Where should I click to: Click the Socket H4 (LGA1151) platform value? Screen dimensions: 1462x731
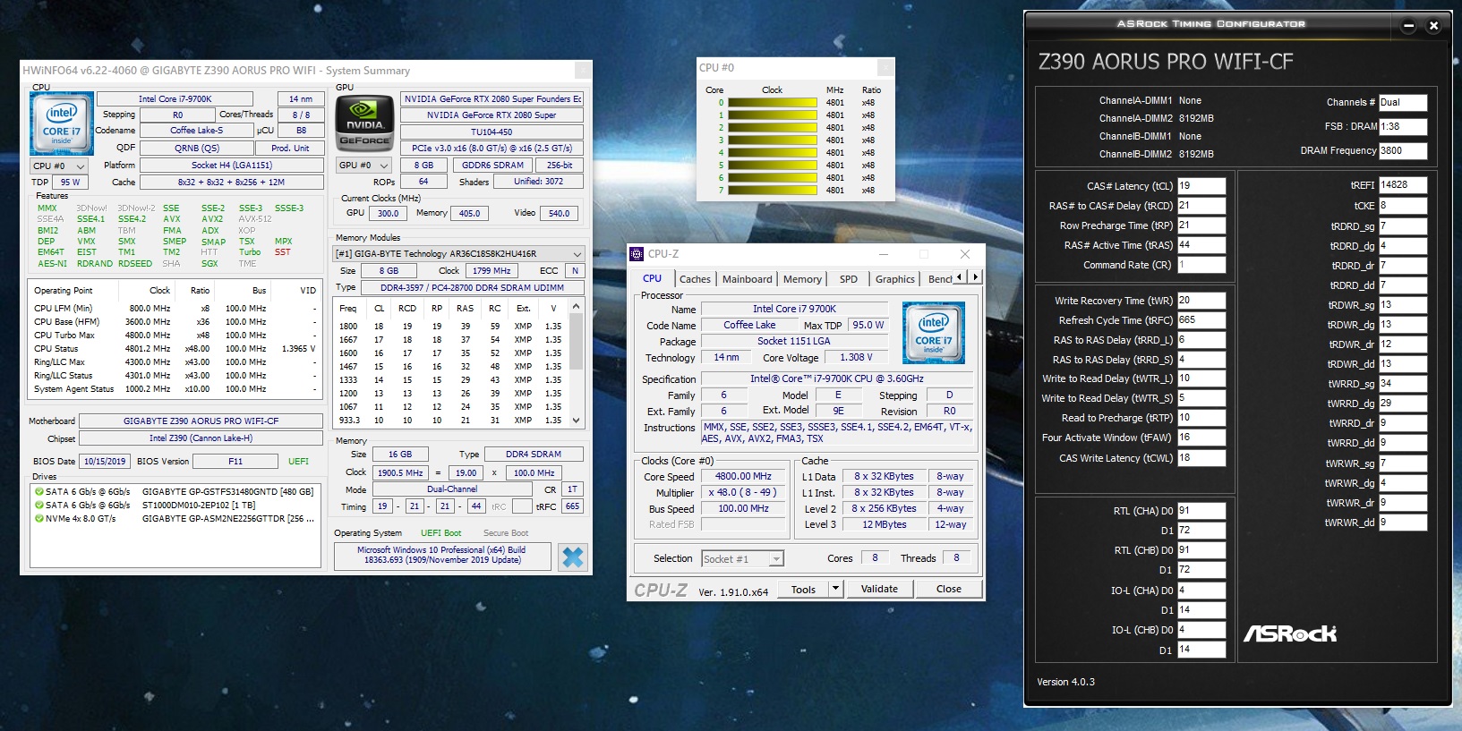232,166
